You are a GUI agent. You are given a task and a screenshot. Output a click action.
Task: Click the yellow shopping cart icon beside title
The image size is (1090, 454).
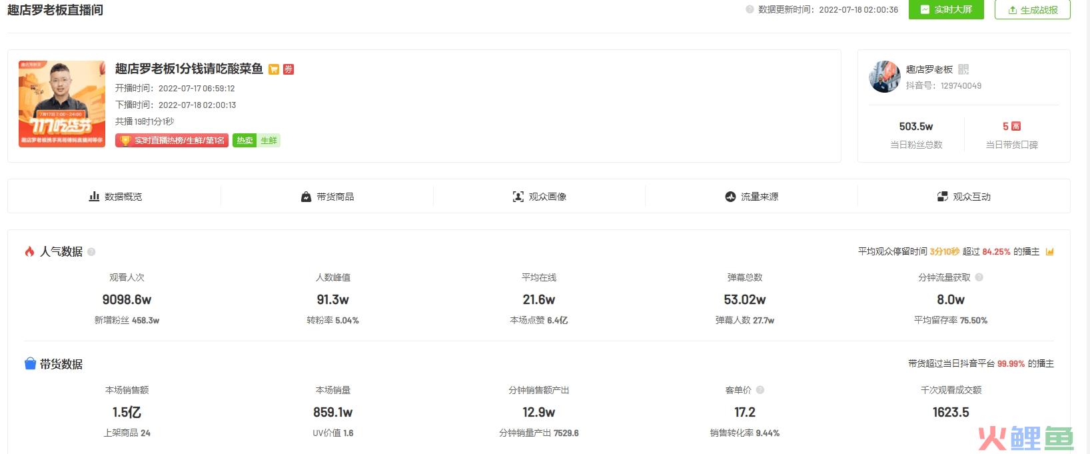(274, 69)
